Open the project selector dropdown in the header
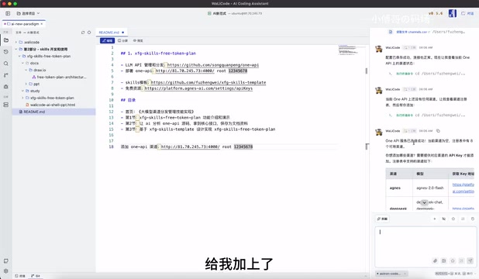479x279 pixels. tap(28, 13)
